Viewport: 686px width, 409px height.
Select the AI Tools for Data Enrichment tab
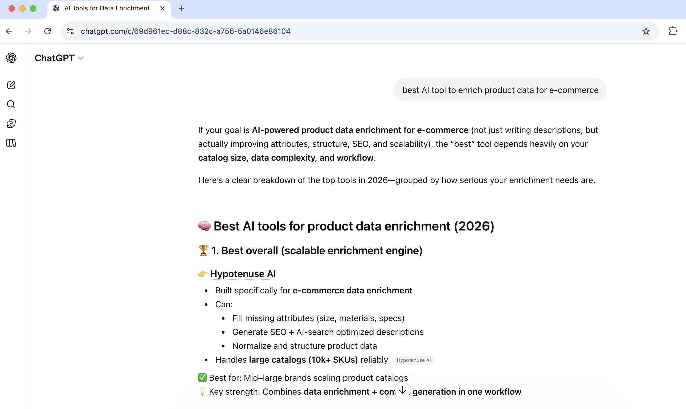tap(107, 8)
